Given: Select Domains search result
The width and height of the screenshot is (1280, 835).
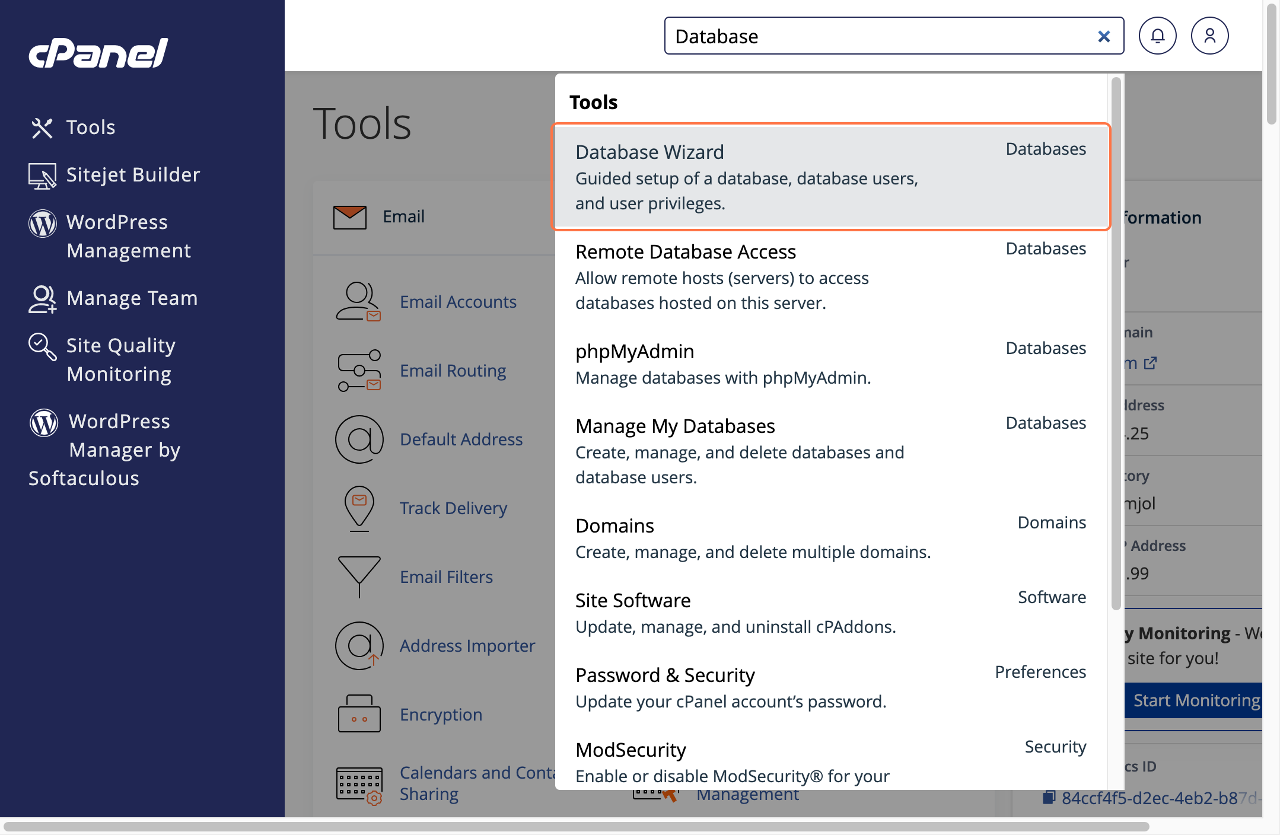Looking at the screenshot, I should pos(830,538).
